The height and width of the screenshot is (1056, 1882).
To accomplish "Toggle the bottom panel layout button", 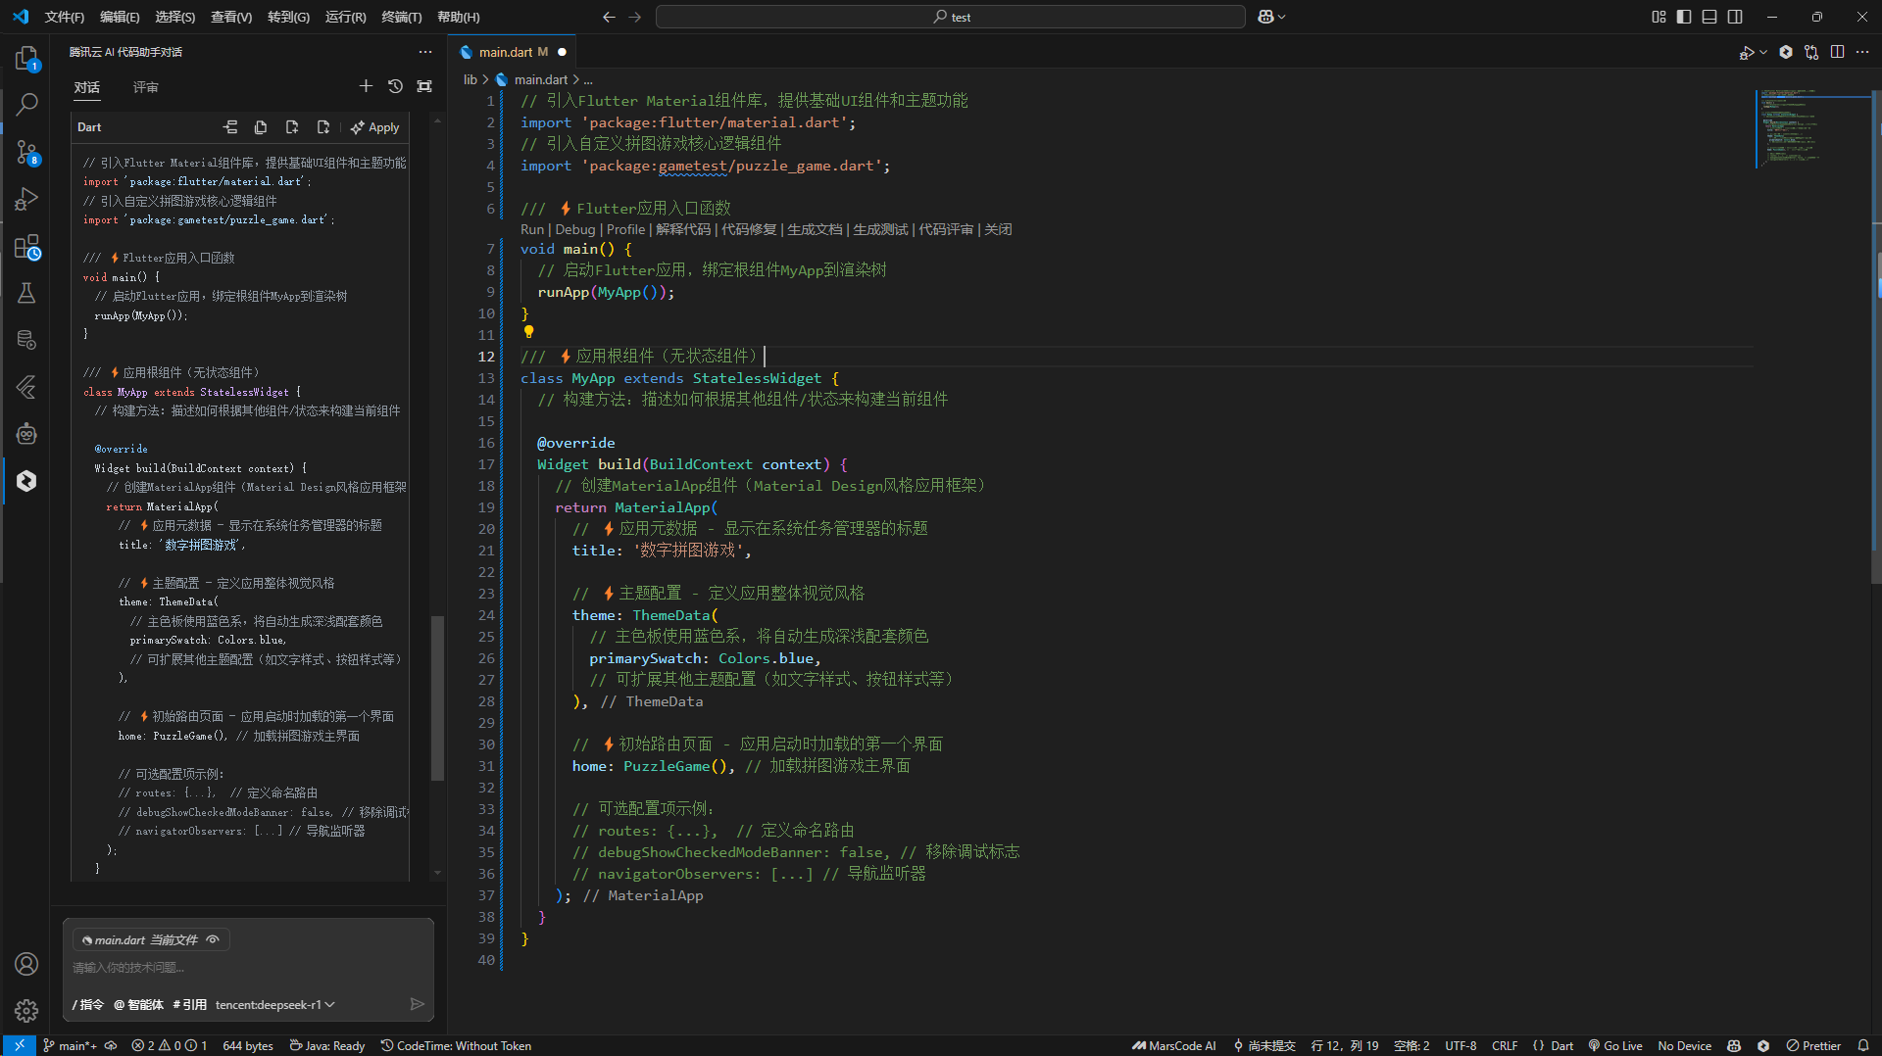I will (1709, 17).
